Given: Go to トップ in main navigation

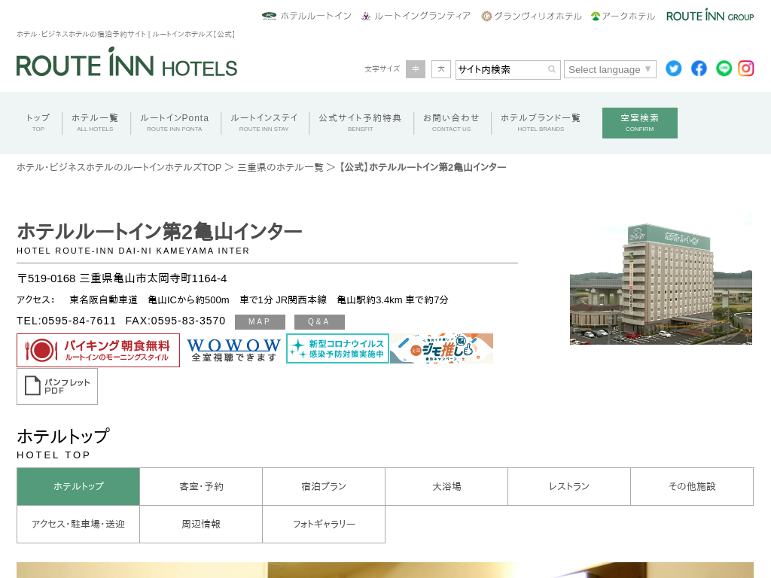Looking at the screenshot, I should [38, 123].
